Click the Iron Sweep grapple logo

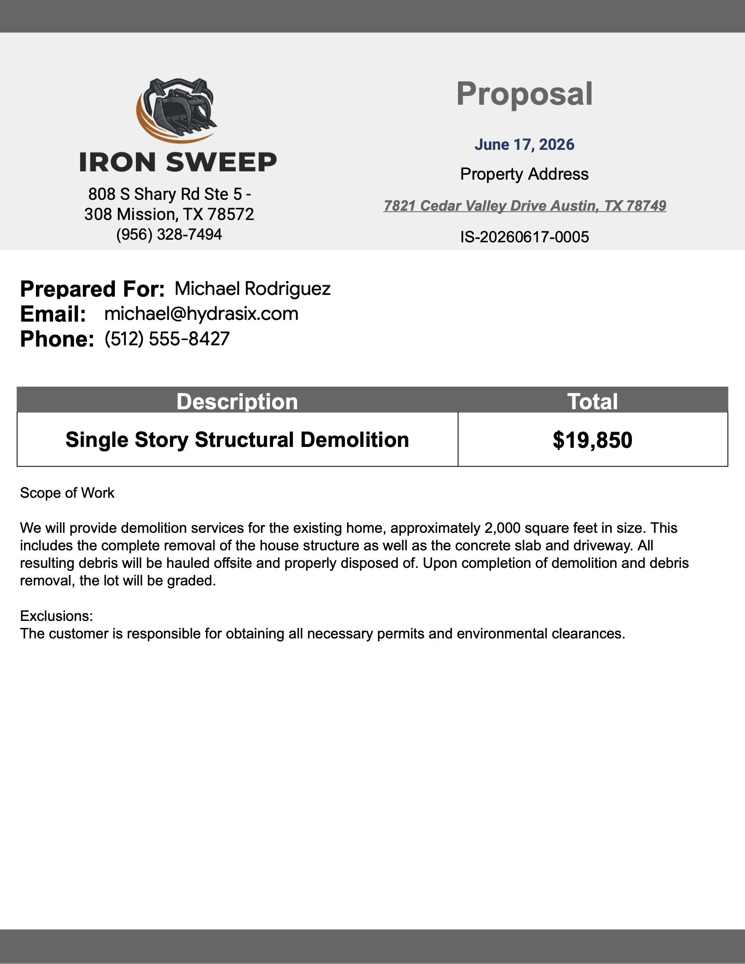pos(176,111)
